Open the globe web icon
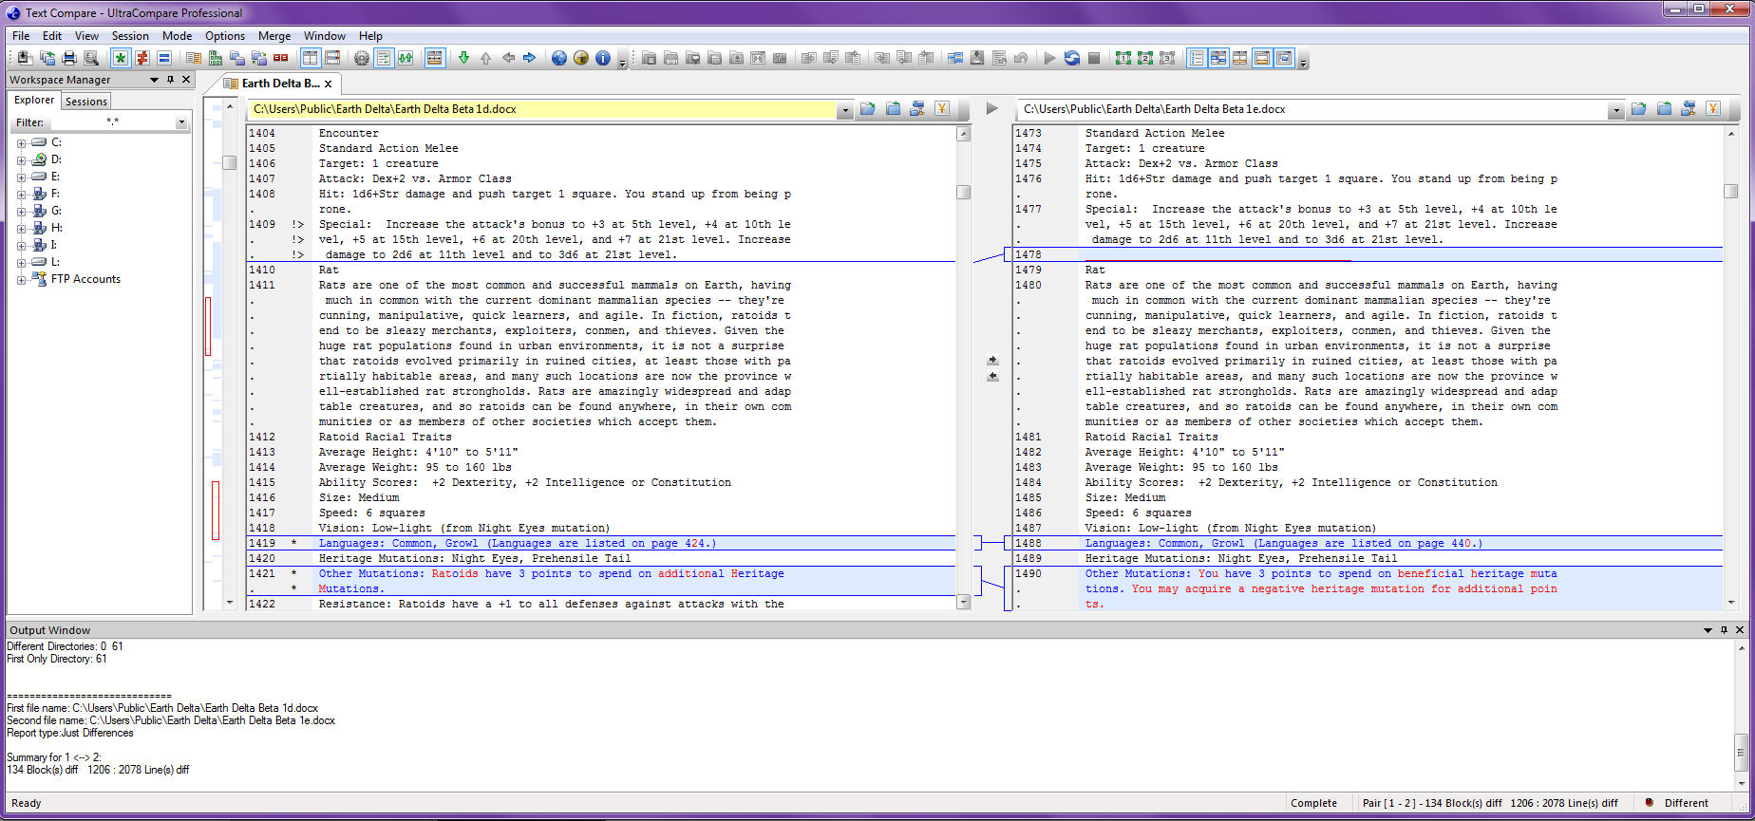This screenshot has height=821, width=1755. (x=558, y=59)
